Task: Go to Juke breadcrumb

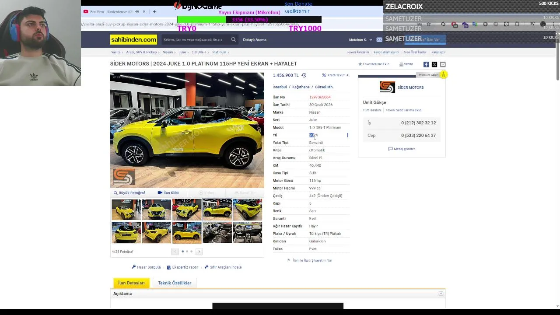Action: pyautogui.click(x=182, y=52)
